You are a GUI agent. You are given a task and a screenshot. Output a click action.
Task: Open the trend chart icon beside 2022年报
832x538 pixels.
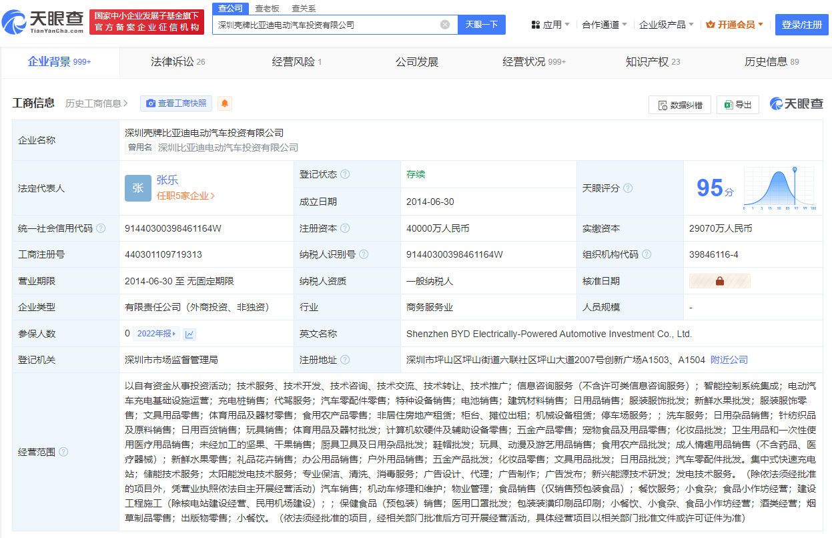[x=190, y=334]
